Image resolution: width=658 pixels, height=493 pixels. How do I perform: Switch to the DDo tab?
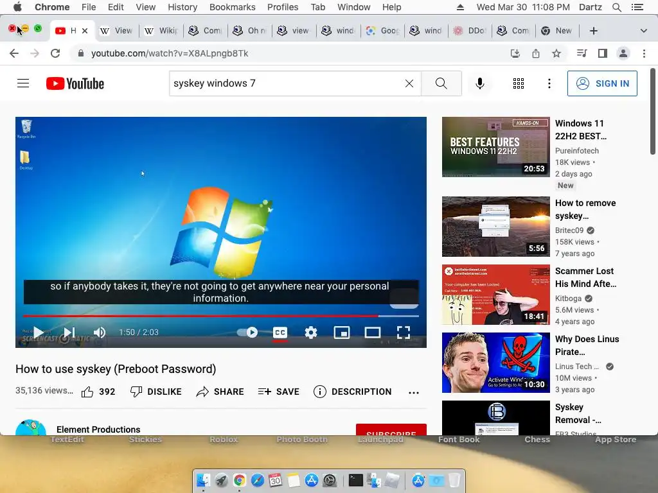(470, 31)
